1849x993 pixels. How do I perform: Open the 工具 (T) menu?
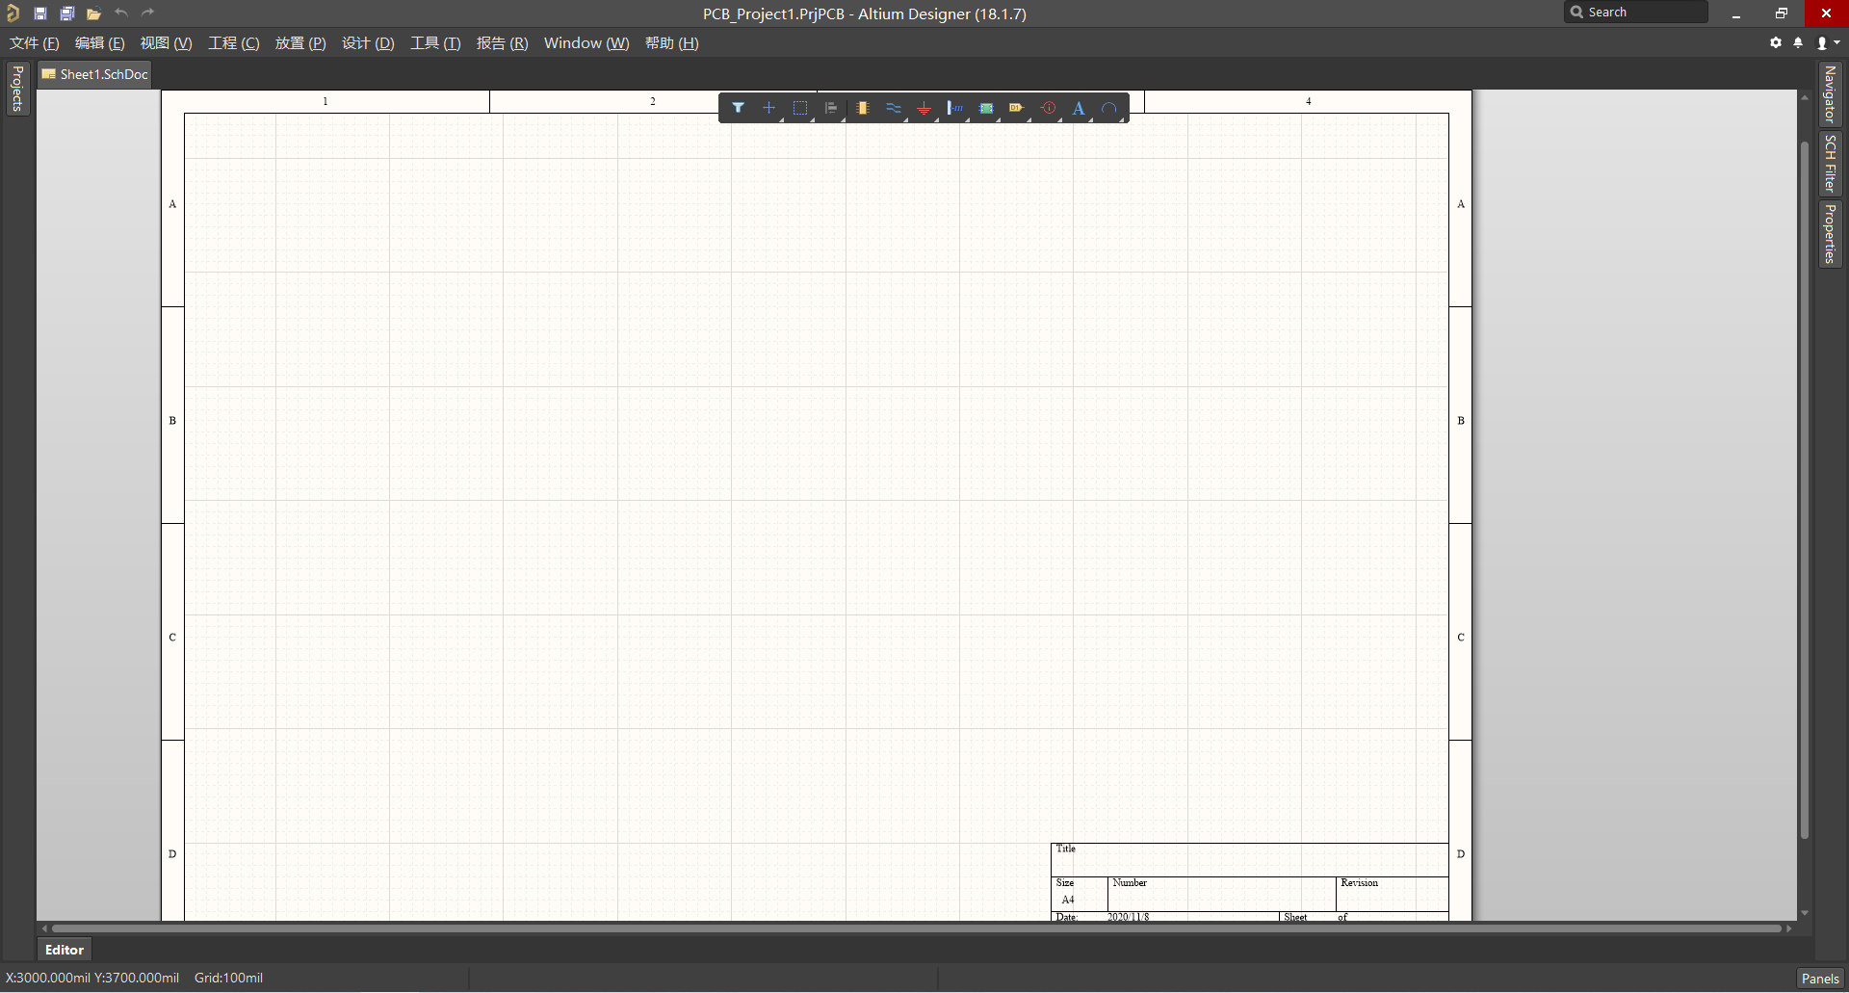coord(435,43)
